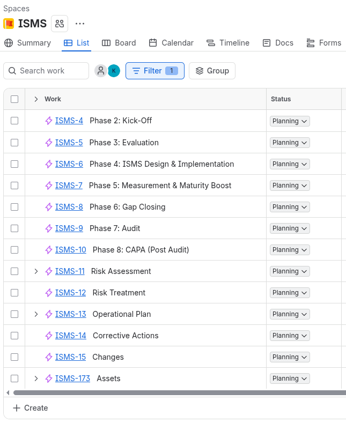Select the List tab
Viewport: 346px width, 423px height.
pyautogui.click(x=76, y=43)
